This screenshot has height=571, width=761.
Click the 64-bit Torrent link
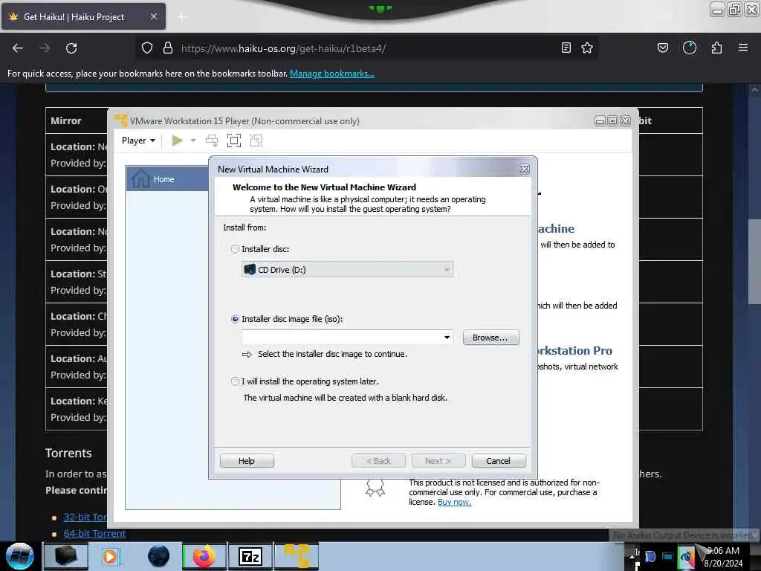click(94, 534)
